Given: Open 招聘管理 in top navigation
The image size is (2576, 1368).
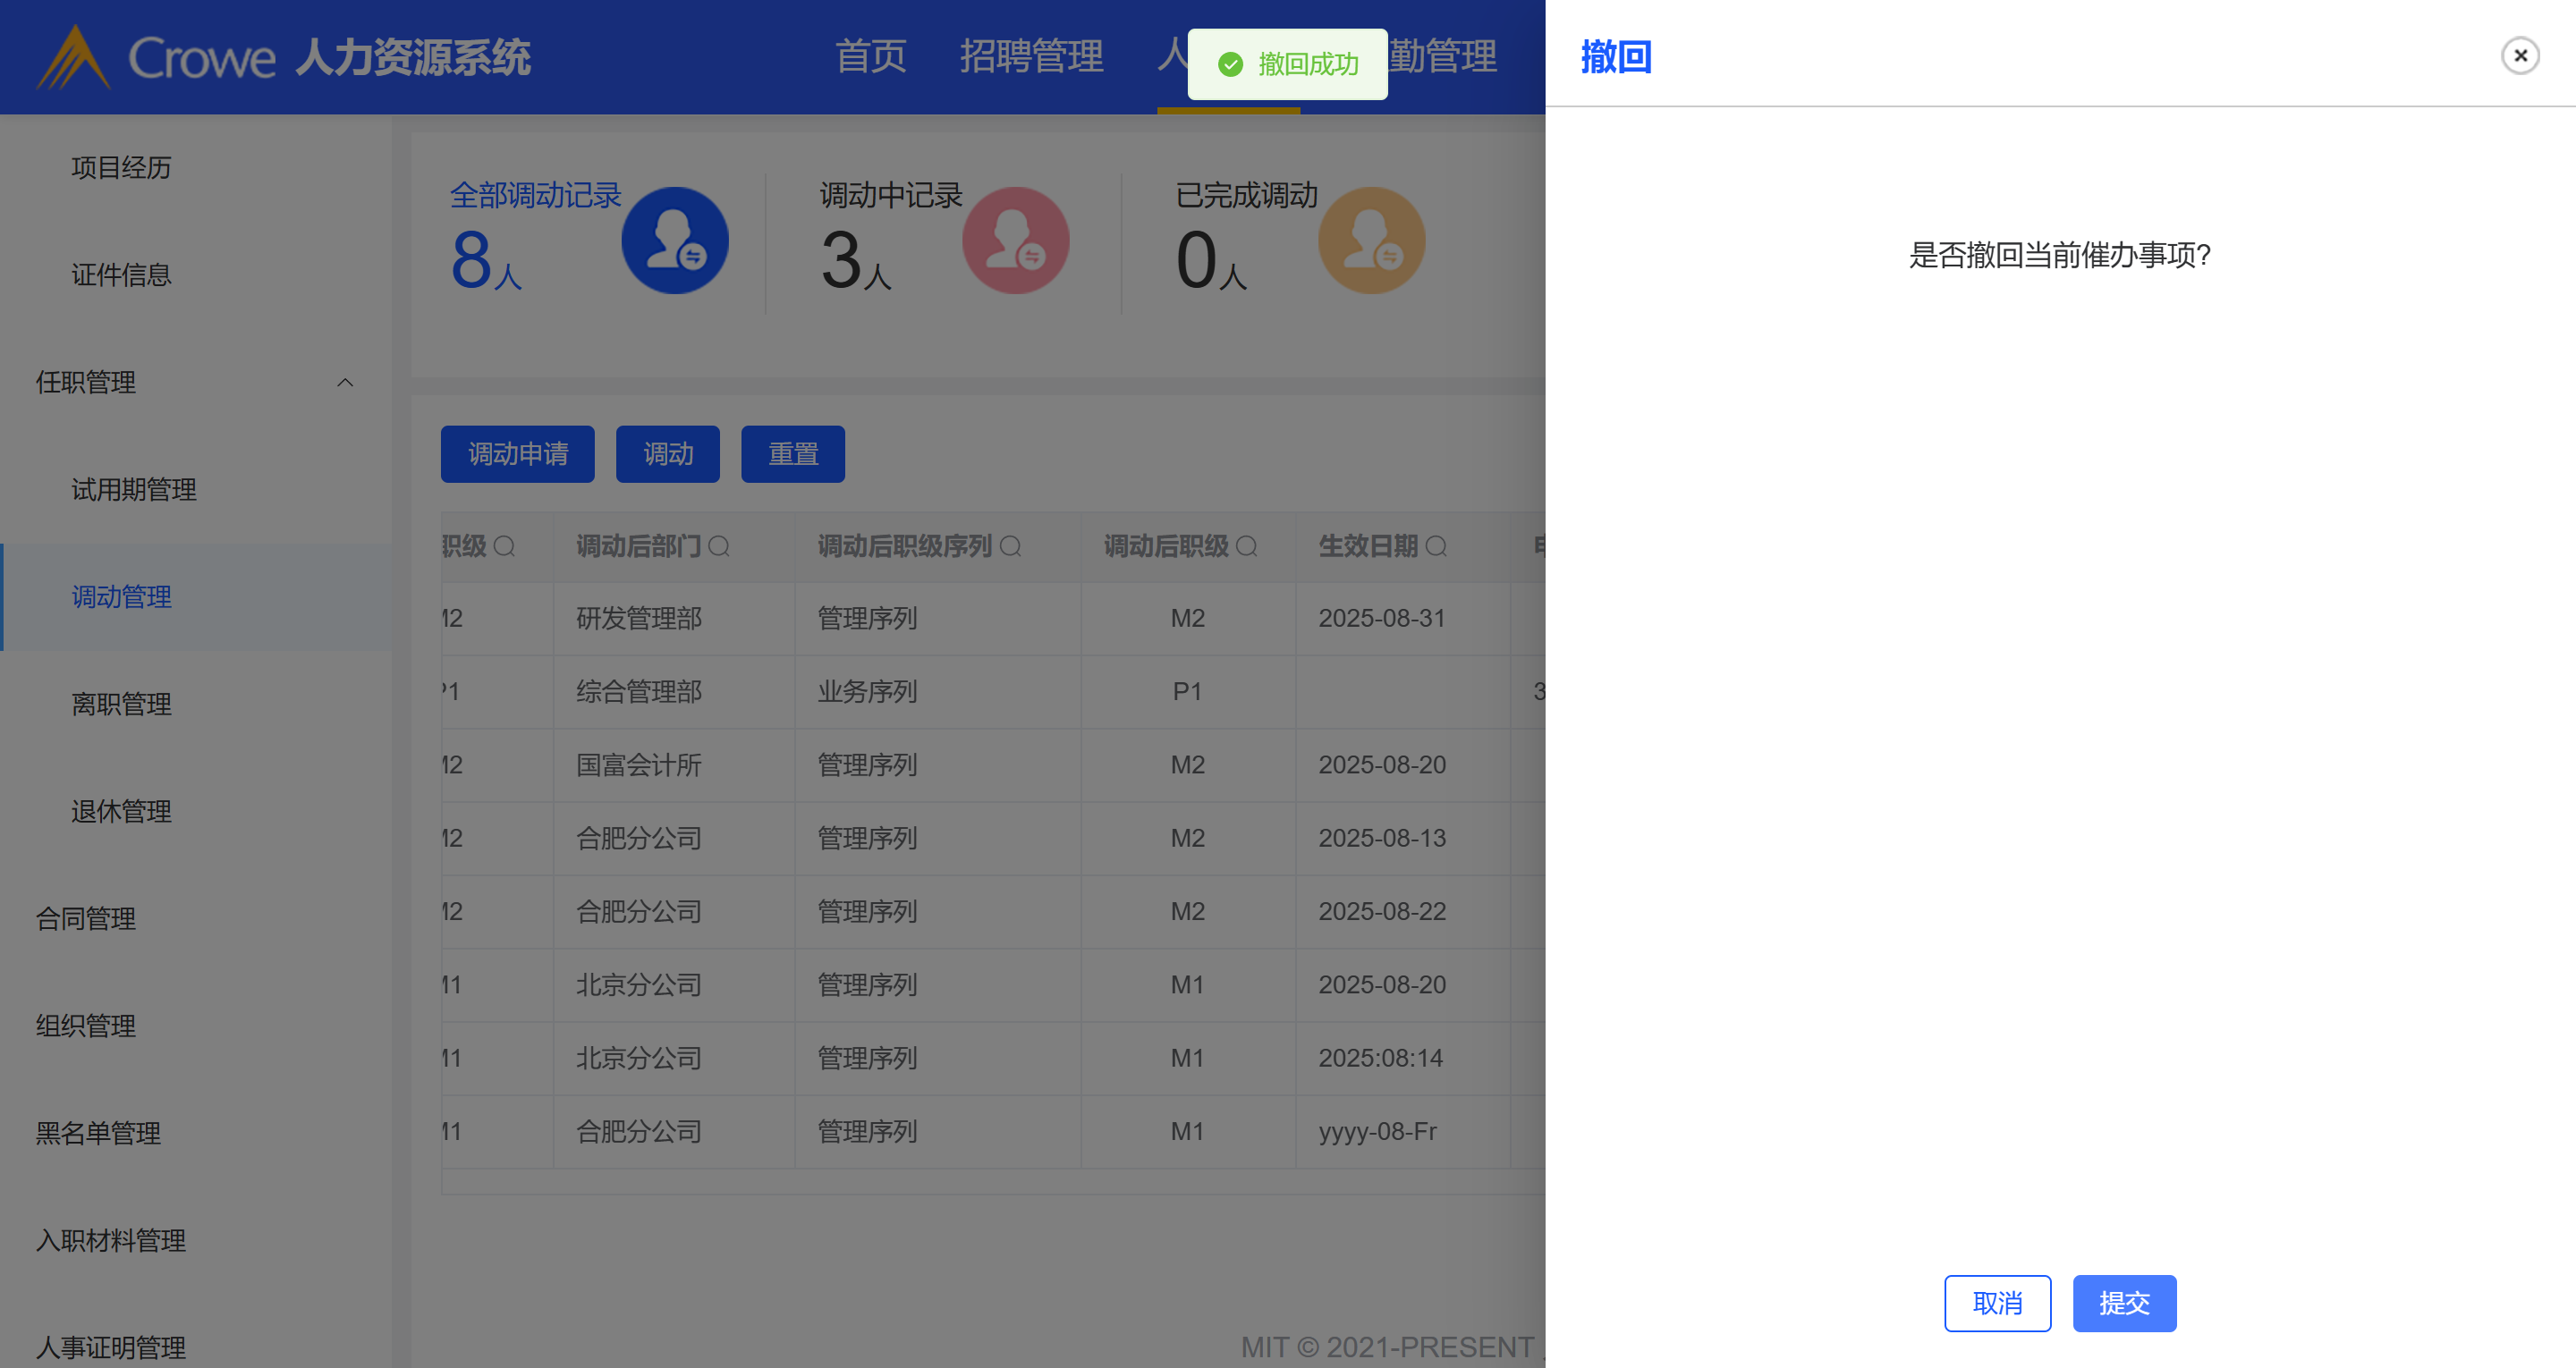Looking at the screenshot, I should pos(1031,56).
